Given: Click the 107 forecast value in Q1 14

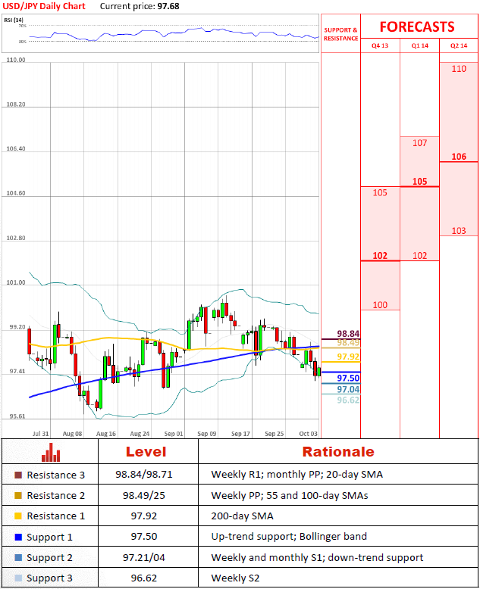Looking at the screenshot, I should pyautogui.click(x=419, y=143).
